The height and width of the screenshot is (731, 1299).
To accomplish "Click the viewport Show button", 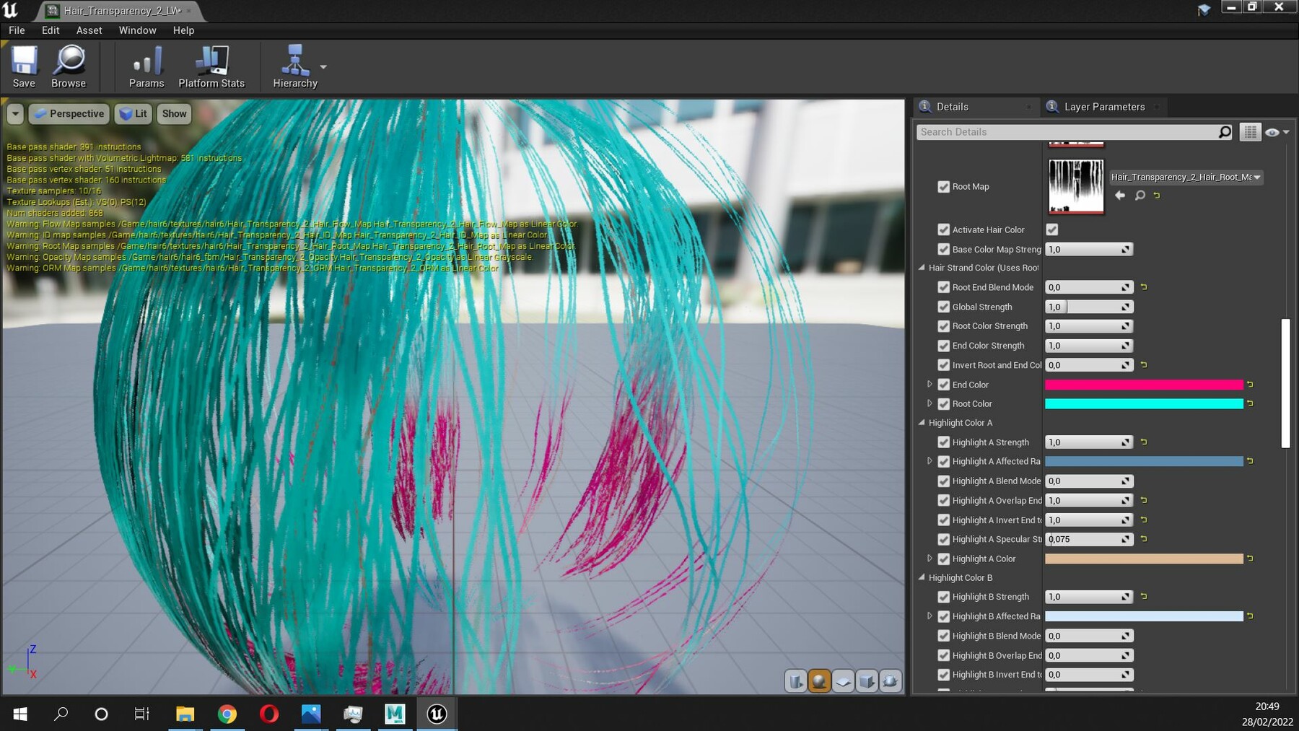I will point(174,113).
